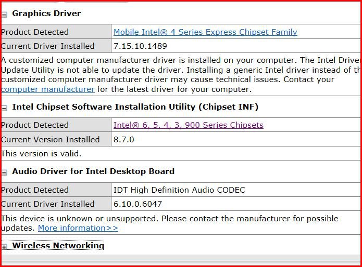Screen dimensions: 362x267
Task: Click the Current Version Installed label
Action: click(x=50, y=140)
